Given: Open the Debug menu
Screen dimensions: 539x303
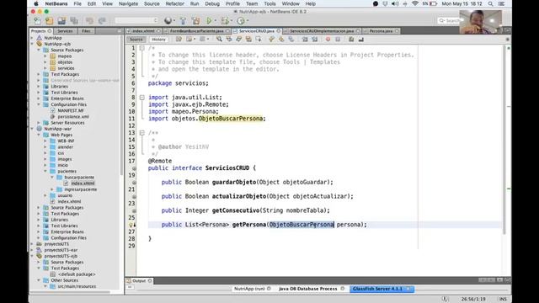Looking at the screenshot, I should (212, 3).
